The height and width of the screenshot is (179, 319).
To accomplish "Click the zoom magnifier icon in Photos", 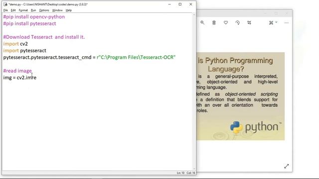I will [202, 22].
